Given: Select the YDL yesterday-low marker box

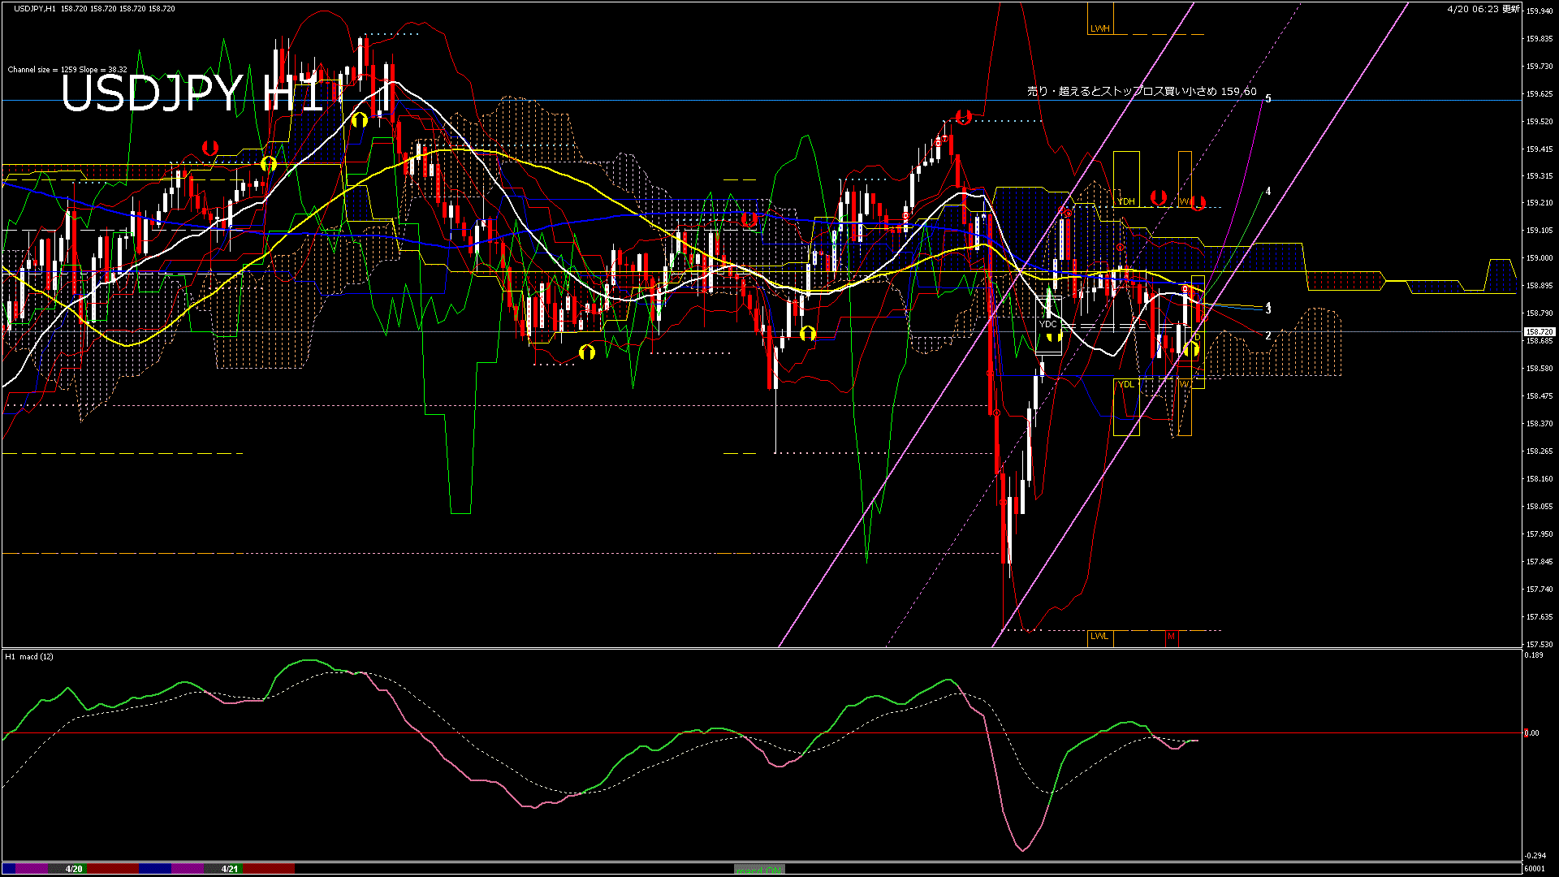Looking at the screenshot, I should 1126,384.
